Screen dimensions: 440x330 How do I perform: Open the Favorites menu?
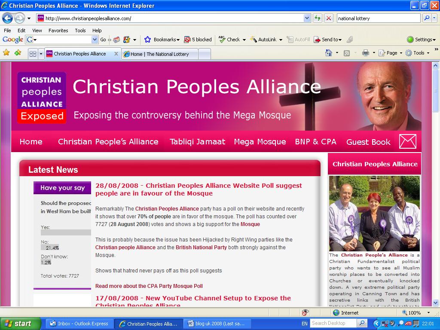pyautogui.click(x=58, y=31)
